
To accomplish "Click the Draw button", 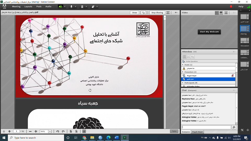I will (x=135, y=13).
